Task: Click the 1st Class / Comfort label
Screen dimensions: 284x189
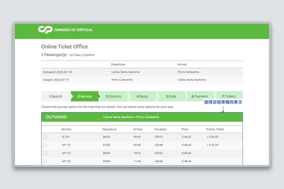Action: tap(82, 55)
